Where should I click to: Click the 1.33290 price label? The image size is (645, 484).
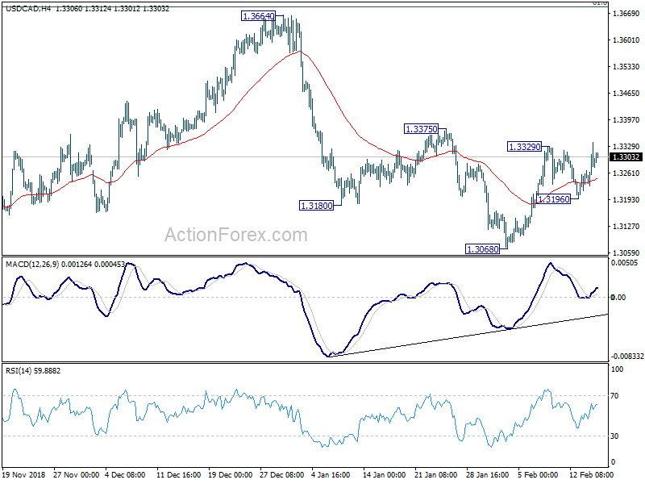coord(525,147)
